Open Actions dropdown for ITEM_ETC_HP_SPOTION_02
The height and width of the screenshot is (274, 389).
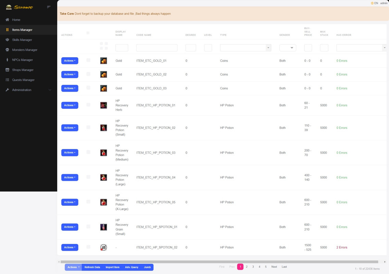click(x=70, y=247)
